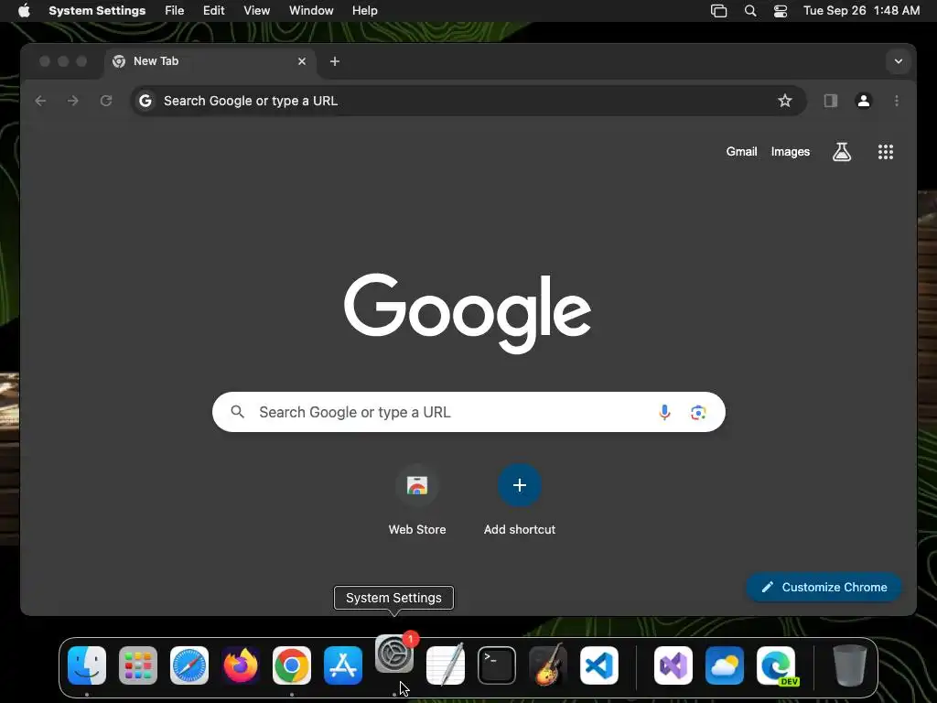Image resolution: width=937 pixels, height=703 pixels.
Task: Open Launchpad from the Dock
Action: point(138,665)
